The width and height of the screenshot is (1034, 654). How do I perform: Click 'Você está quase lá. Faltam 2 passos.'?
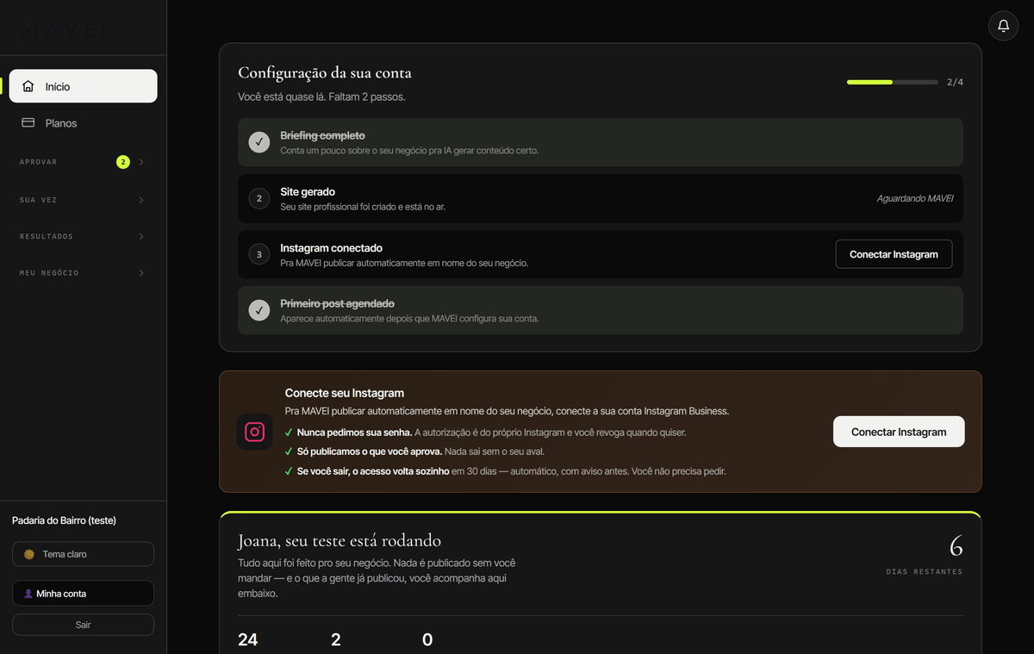321,97
